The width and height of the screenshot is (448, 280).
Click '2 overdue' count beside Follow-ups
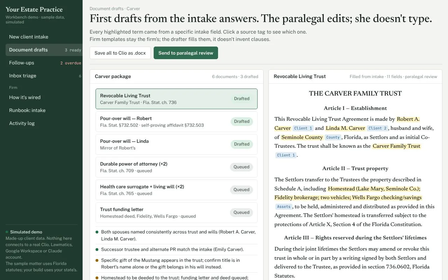(x=71, y=63)
